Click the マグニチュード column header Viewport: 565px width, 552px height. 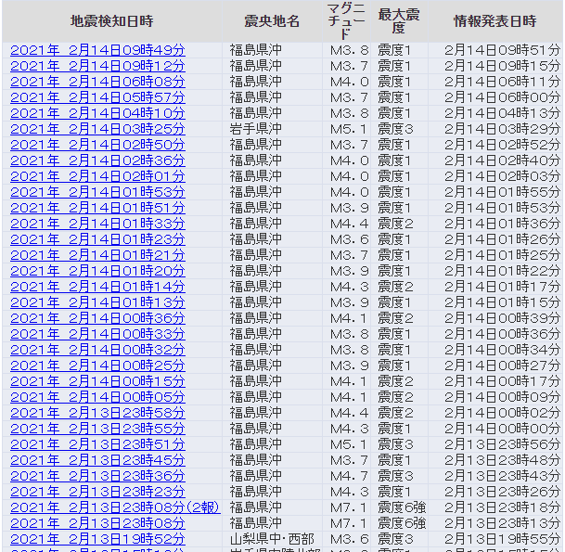tap(346, 21)
